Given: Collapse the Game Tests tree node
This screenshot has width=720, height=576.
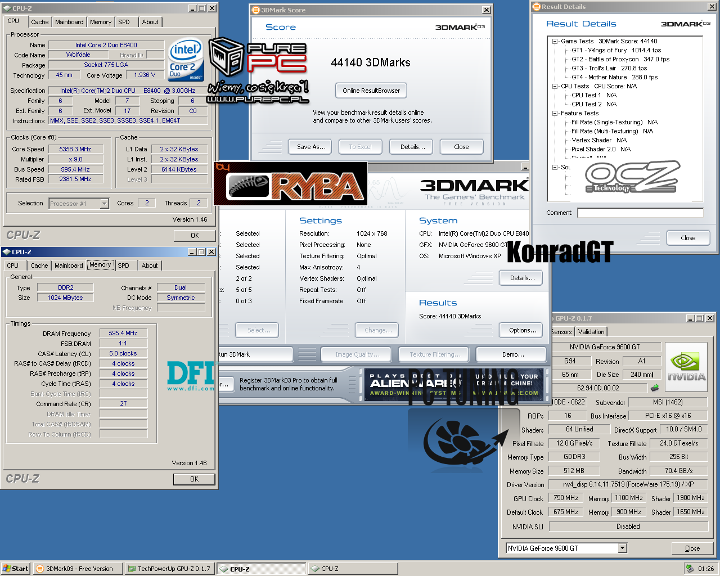Looking at the screenshot, I should pyautogui.click(x=555, y=41).
